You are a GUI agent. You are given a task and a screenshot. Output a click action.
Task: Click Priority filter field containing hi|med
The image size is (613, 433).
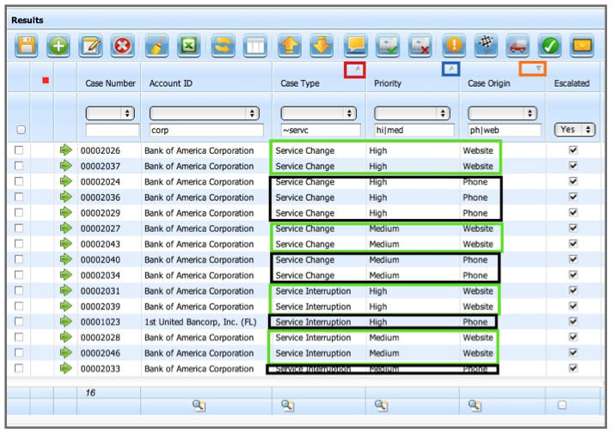pos(414,130)
